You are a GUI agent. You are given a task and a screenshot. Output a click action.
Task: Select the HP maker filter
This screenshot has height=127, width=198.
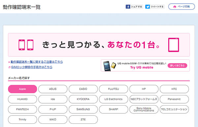(144, 89)
